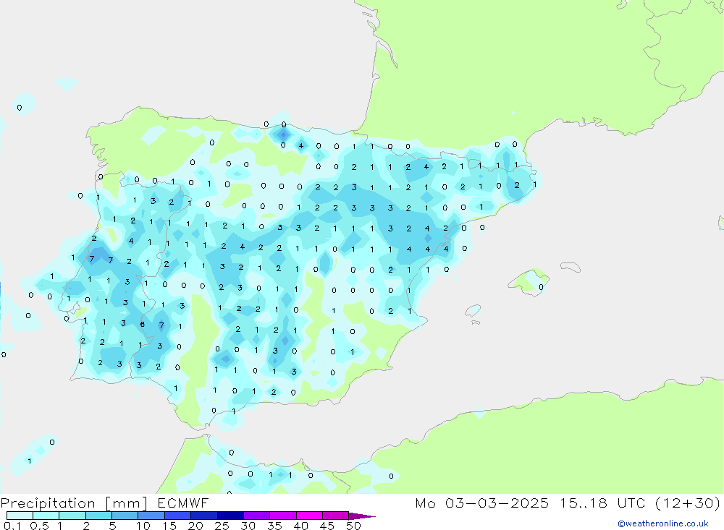Click the '03-03-2025' forecast date text
The image size is (724, 530).
(497, 503)
